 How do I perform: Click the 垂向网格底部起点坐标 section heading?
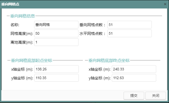[31, 61]
